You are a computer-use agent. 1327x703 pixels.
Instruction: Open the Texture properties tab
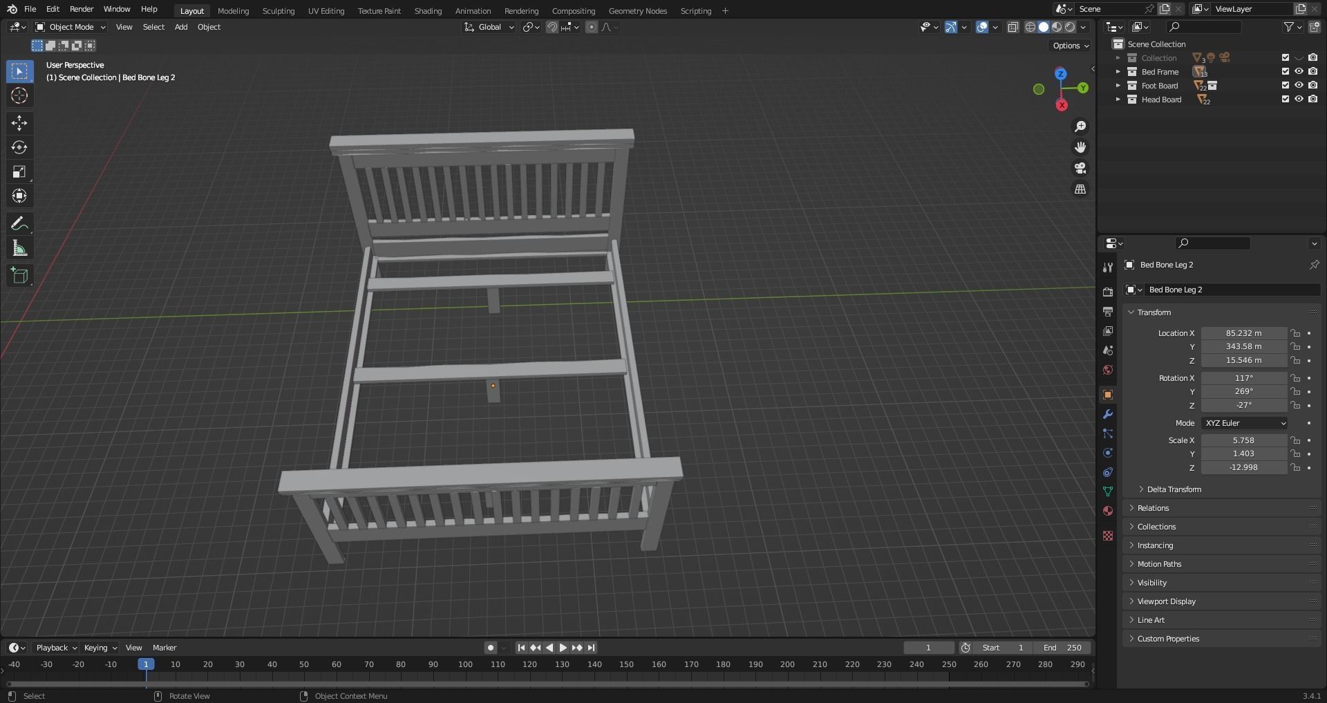[1108, 536]
